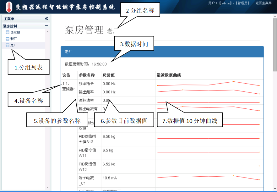Click the 反馈值 column header

tap(109, 75)
